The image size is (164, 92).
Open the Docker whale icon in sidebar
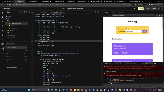pyautogui.click(x=2, y=44)
